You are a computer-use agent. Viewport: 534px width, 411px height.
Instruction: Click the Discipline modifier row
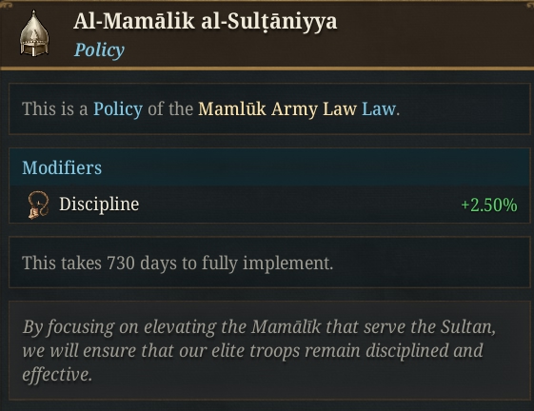coord(269,205)
